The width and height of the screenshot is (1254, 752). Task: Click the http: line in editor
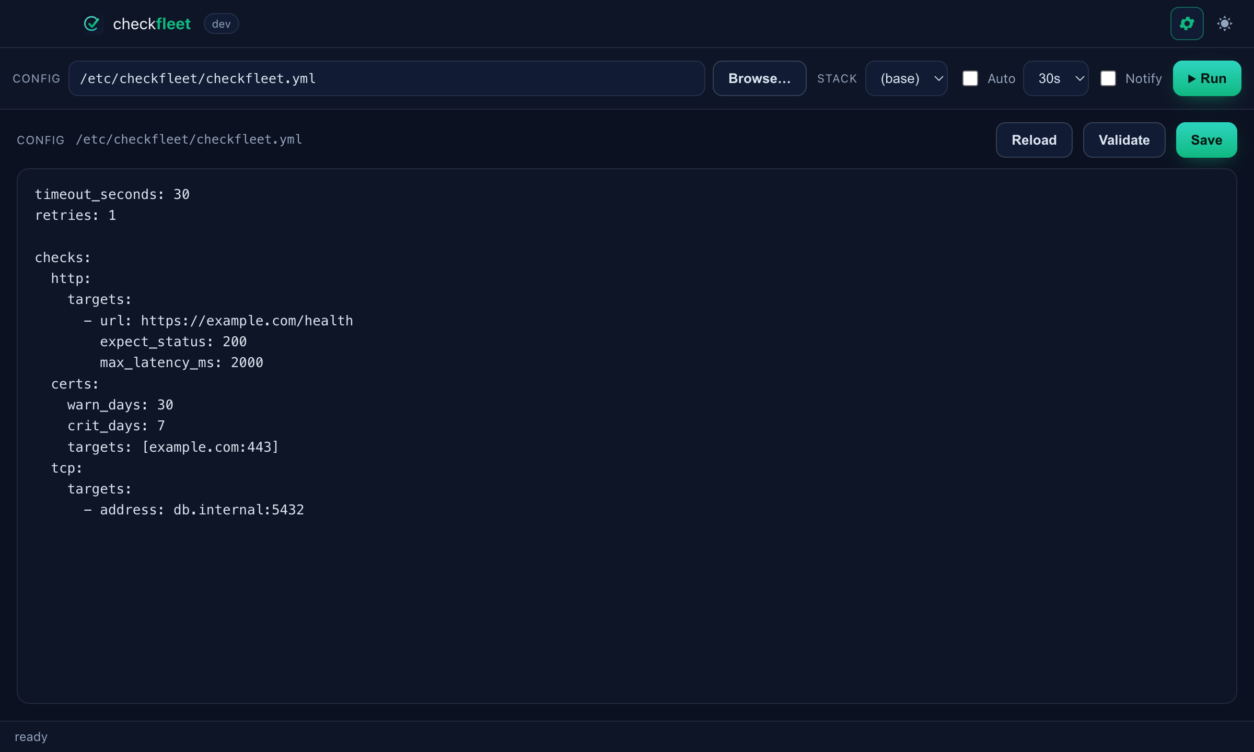71,278
